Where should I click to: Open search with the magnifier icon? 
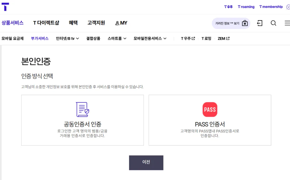click(x=273, y=23)
